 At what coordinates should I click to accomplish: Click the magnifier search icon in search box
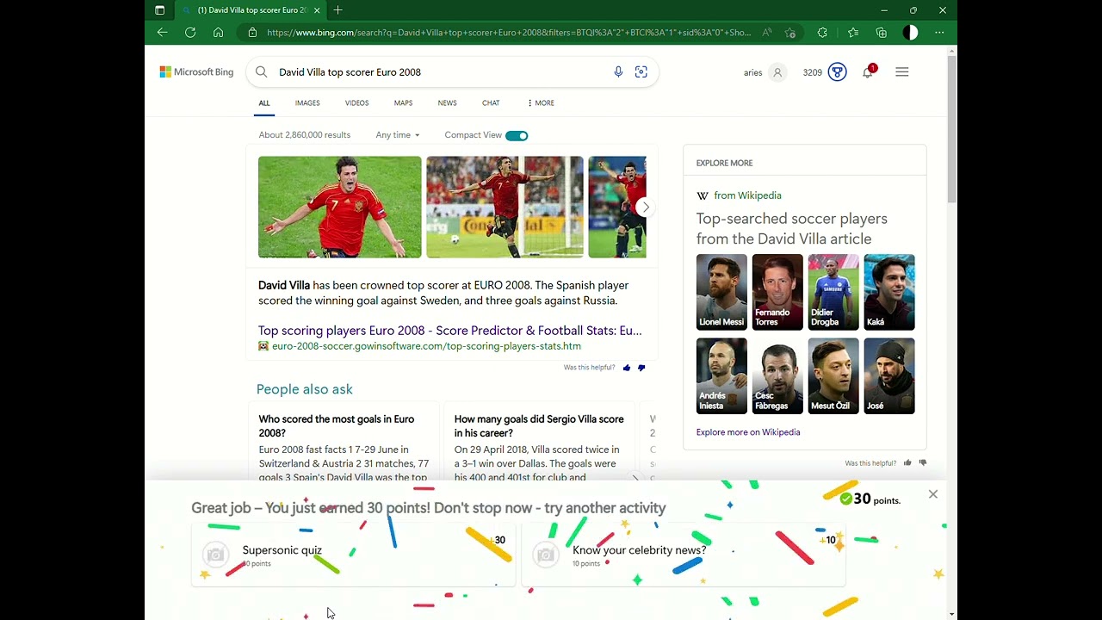pos(262,72)
